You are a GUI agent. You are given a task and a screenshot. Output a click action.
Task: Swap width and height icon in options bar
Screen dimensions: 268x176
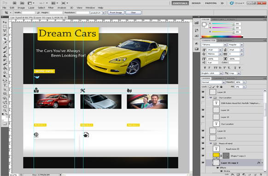point(38,12)
